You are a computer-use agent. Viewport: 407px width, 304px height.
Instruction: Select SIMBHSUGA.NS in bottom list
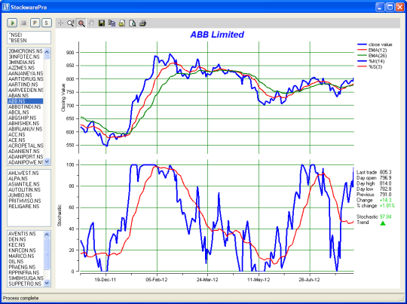pyautogui.click(x=26, y=278)
